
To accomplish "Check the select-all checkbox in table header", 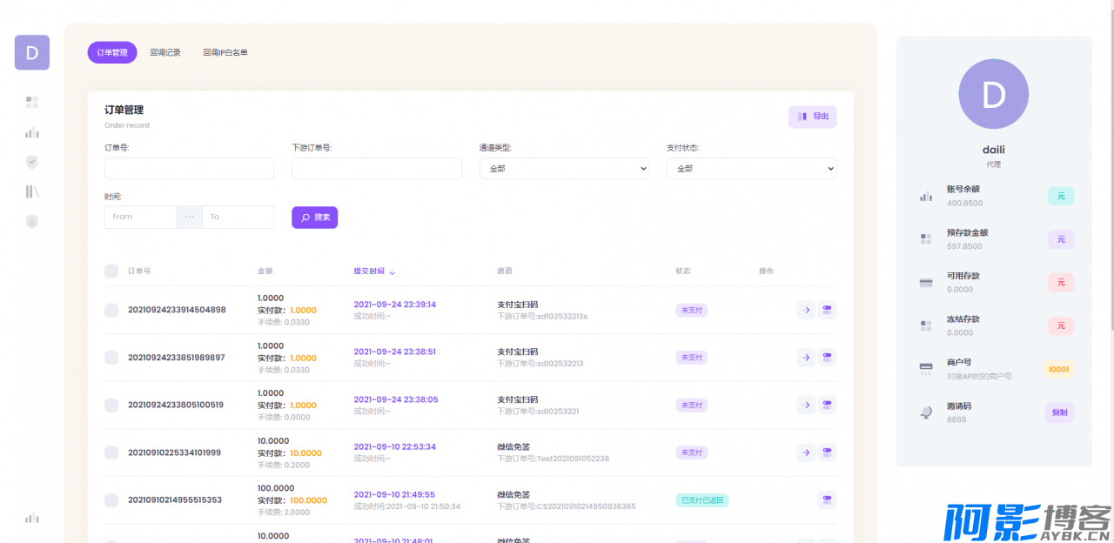I will point(111,271).
